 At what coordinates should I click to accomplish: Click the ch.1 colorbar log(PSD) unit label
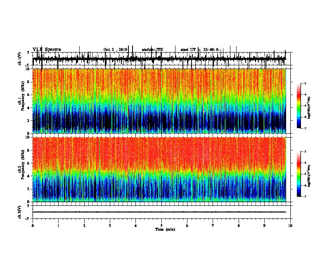pyautogui.click(x=309, y=107)
